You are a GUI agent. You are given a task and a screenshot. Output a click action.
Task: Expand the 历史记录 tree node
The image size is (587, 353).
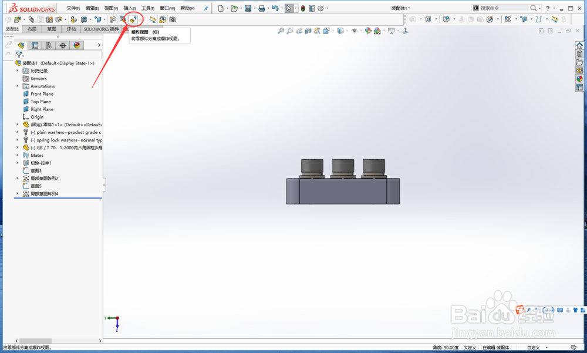17,70
